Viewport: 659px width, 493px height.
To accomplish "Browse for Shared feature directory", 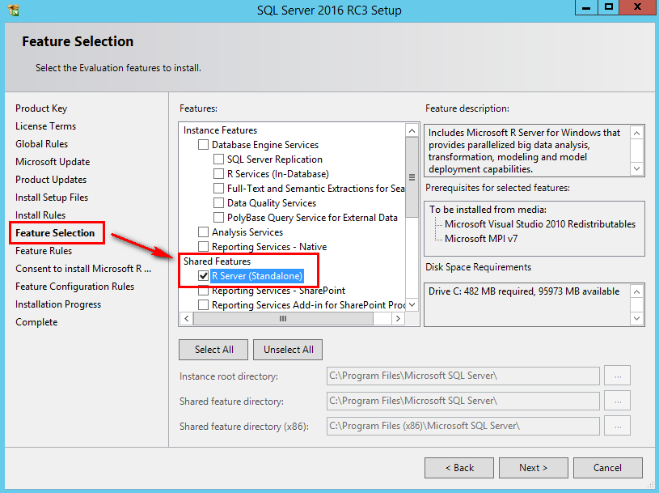I will (618, 401).
